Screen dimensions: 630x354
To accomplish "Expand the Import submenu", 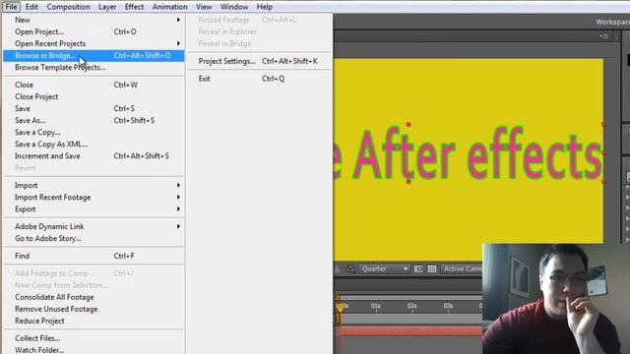I will point(94,185).
